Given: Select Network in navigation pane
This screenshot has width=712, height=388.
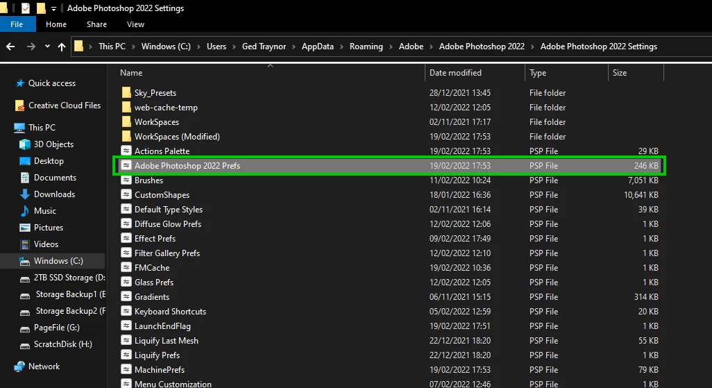Looking at the screenshot, I should (37, 366).
